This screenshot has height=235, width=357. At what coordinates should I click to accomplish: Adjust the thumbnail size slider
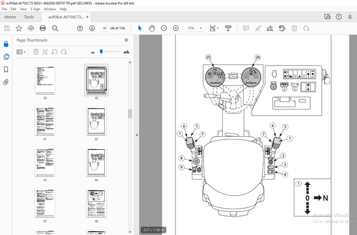coord(101,52)
